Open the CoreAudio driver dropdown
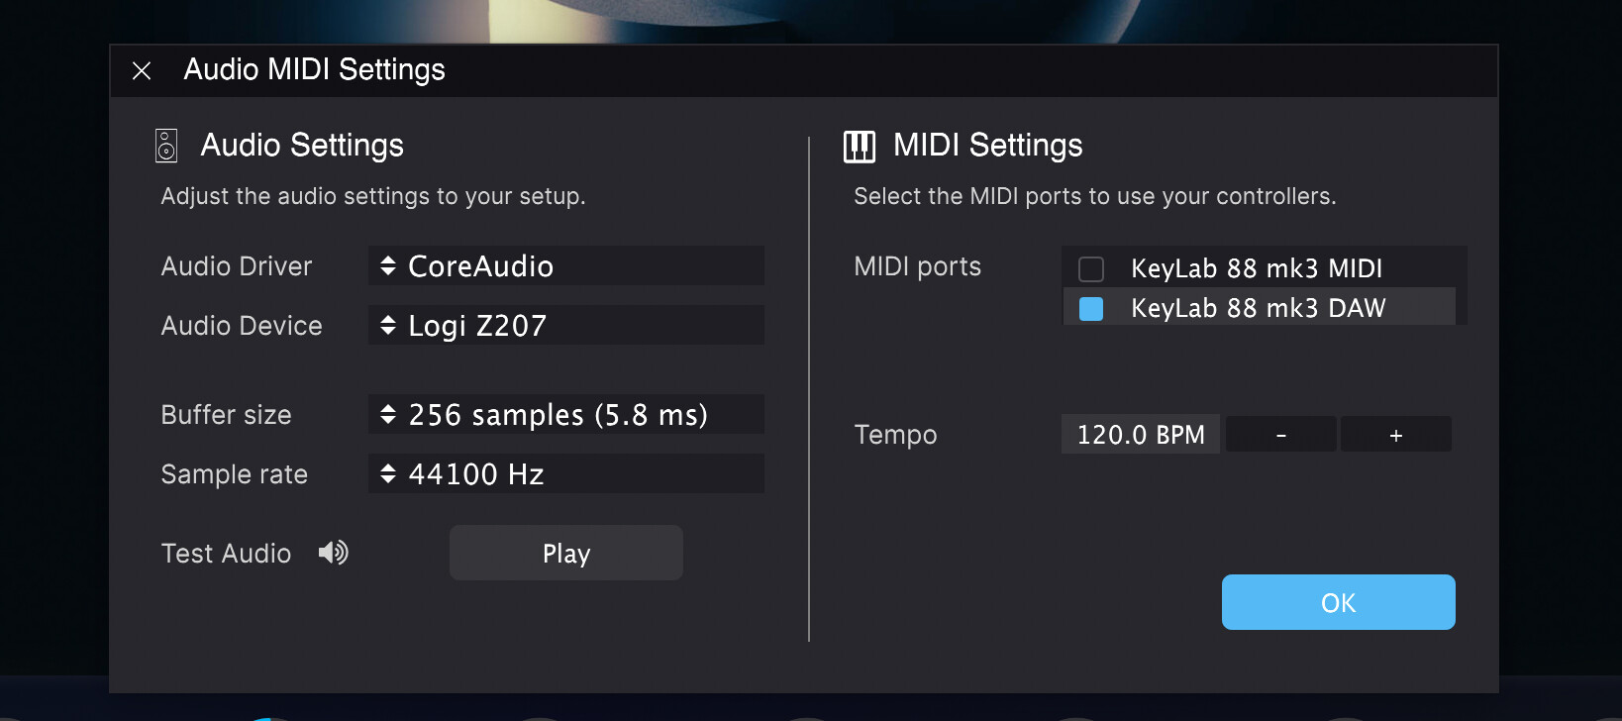 click(x=566, y=265)
